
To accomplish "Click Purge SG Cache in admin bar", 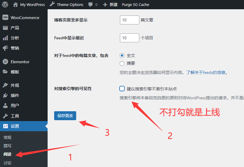I will pos(135,5).
